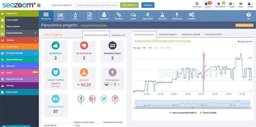
Task: Expand the Strumenti sidebar menu
Action: pos(19,66)
